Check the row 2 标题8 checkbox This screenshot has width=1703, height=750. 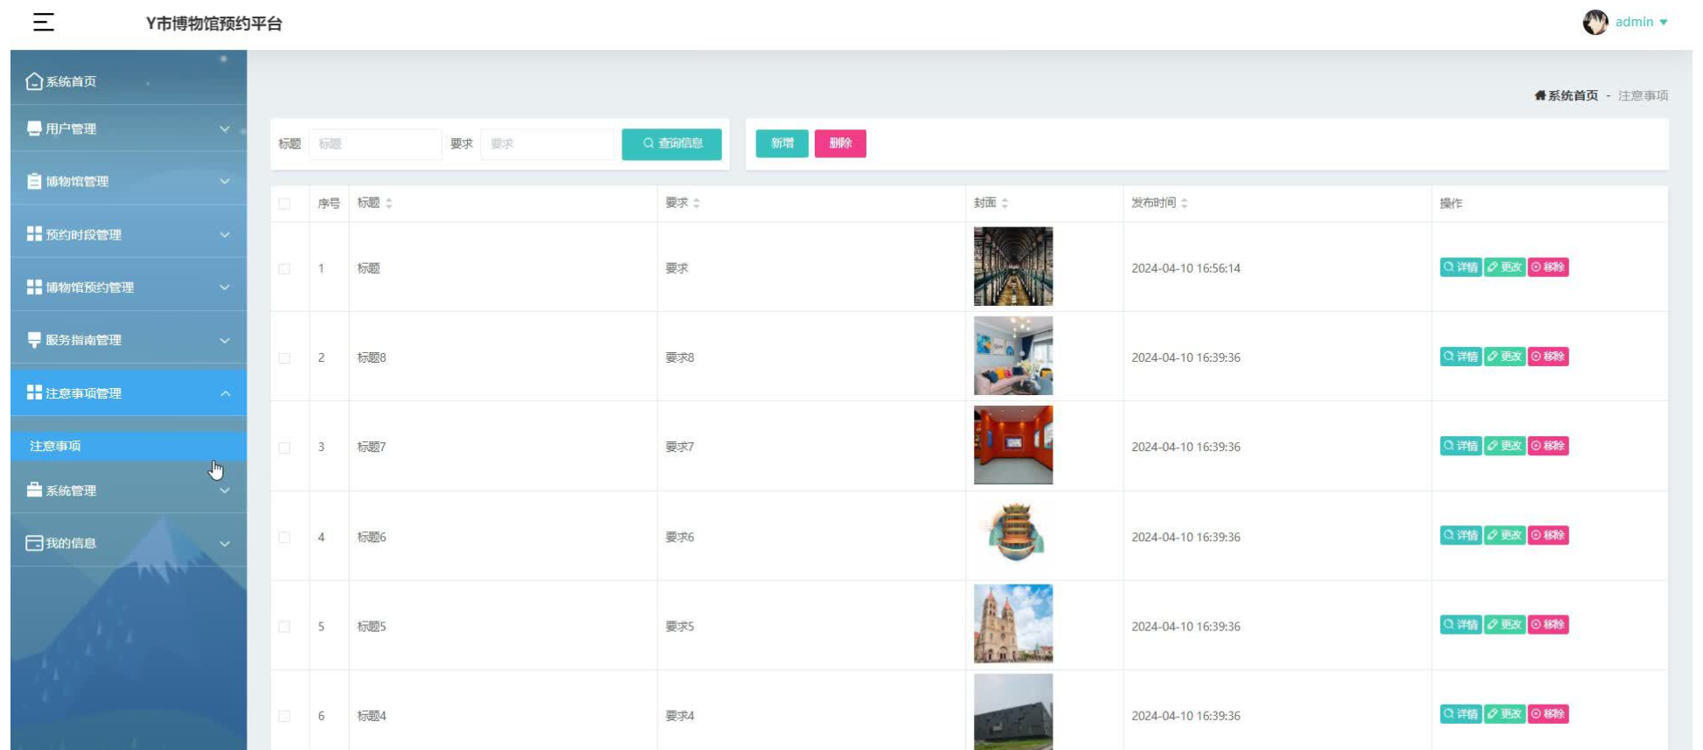point(284,358)
